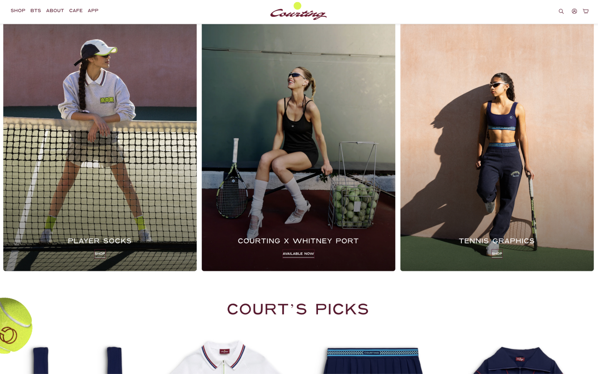Image resolution: width=598 pixels, height=374 pixels.
Task: Click the tennis ball graphic
Action: click(x=16, y=325)
